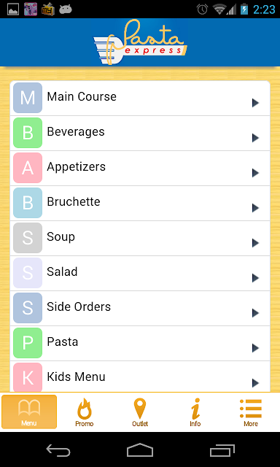This screenshot has height=467, width=280.
Task: Expand the Side Orders arrow
Action: pos(255,313)
